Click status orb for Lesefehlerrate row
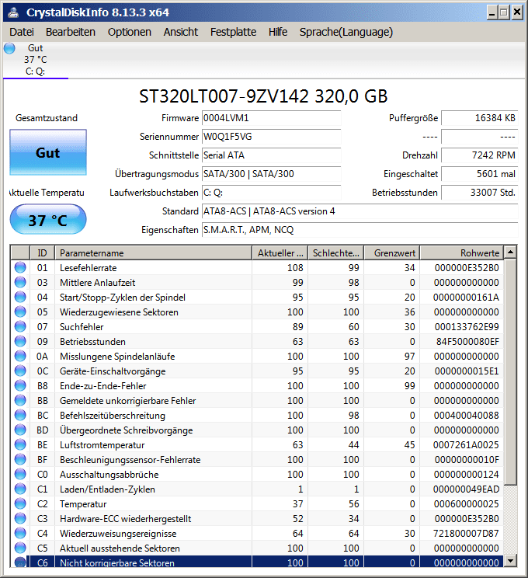This screenshot has height=578, width=528. click(x=20, y=267)
